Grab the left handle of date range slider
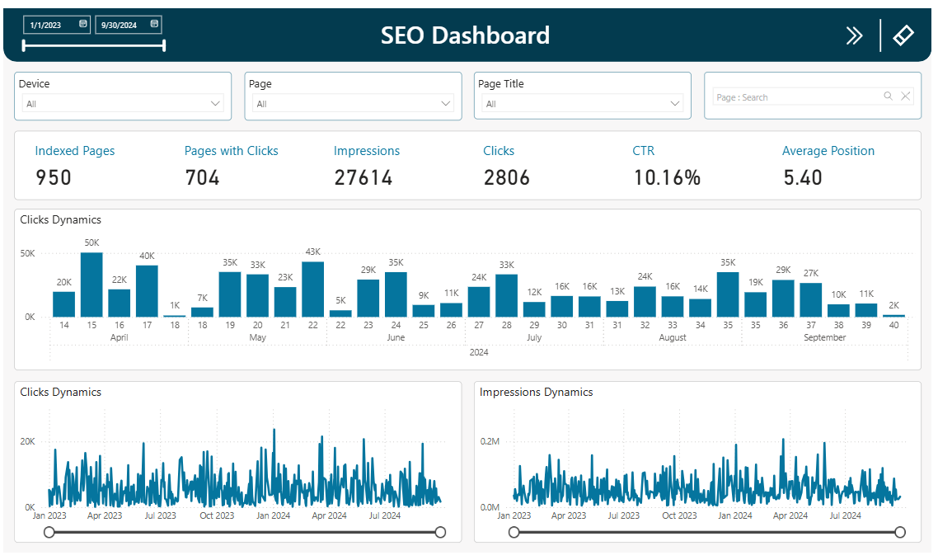The image size is (938, 560). pos(24,45)
